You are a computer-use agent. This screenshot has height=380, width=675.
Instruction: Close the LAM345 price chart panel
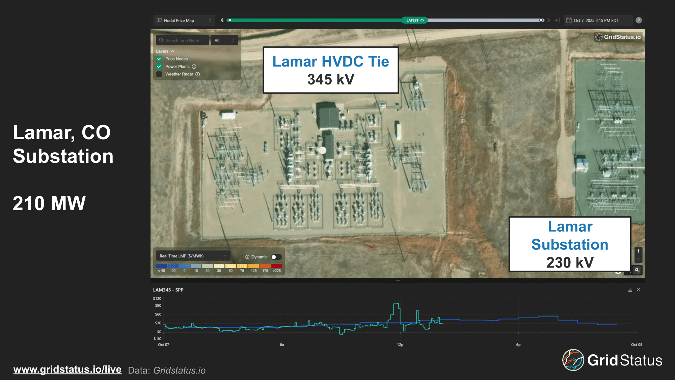point(639,290)
